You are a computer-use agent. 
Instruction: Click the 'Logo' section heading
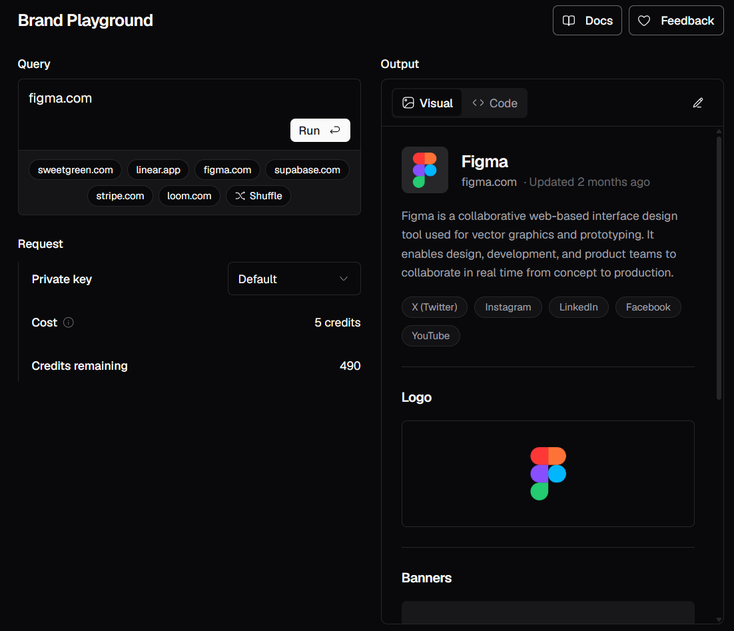tap(416, 397)
